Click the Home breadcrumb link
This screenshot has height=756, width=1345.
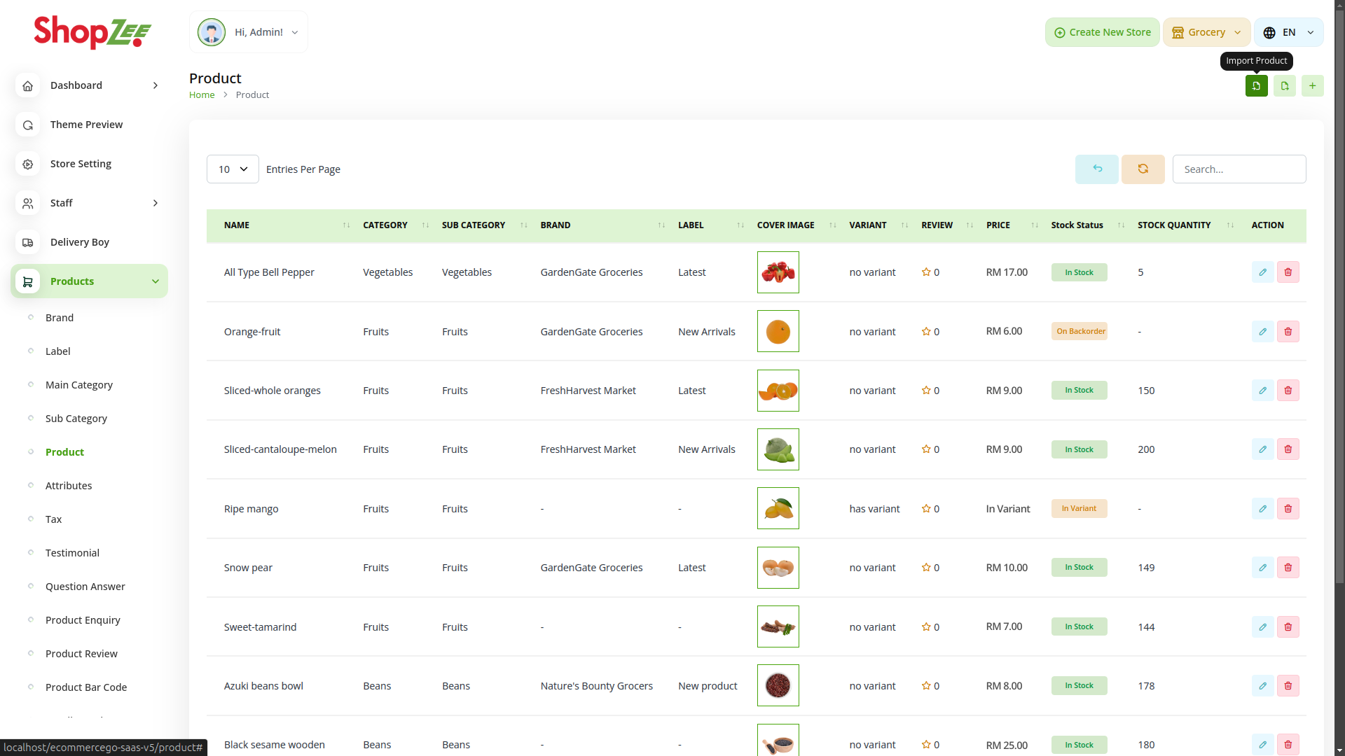[202, 95]
